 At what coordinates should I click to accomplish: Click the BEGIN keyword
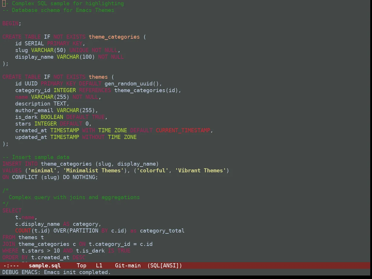10,24
